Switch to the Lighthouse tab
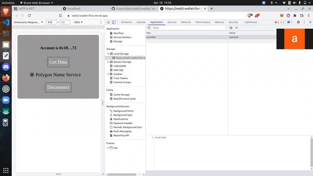The height and width of the screenshot is (176, 313). pyautogui.click(x=250, y=22)
